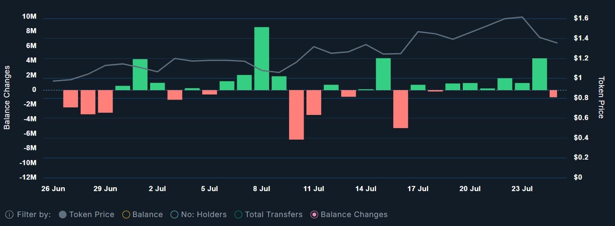The height and width of the screenshot is (226, 615).
Task: Click the red bar on 16 Jul
Action: 400,109
